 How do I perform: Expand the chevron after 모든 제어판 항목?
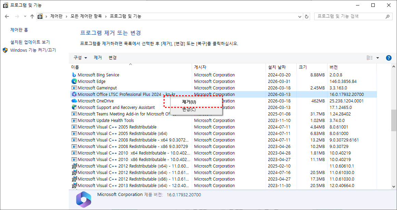(105, 16)
